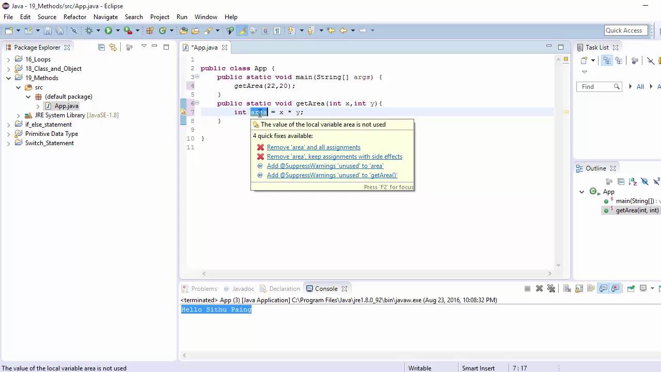Click the Open Type icon in the toolbar
The image size is (661, 372).
183,30
